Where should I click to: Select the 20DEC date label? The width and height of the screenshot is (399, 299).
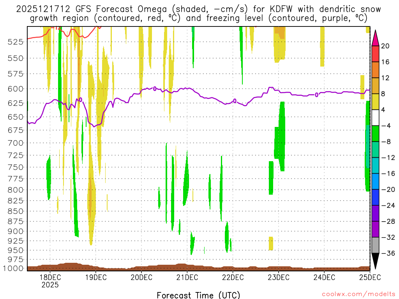click(x=141, y=277)
